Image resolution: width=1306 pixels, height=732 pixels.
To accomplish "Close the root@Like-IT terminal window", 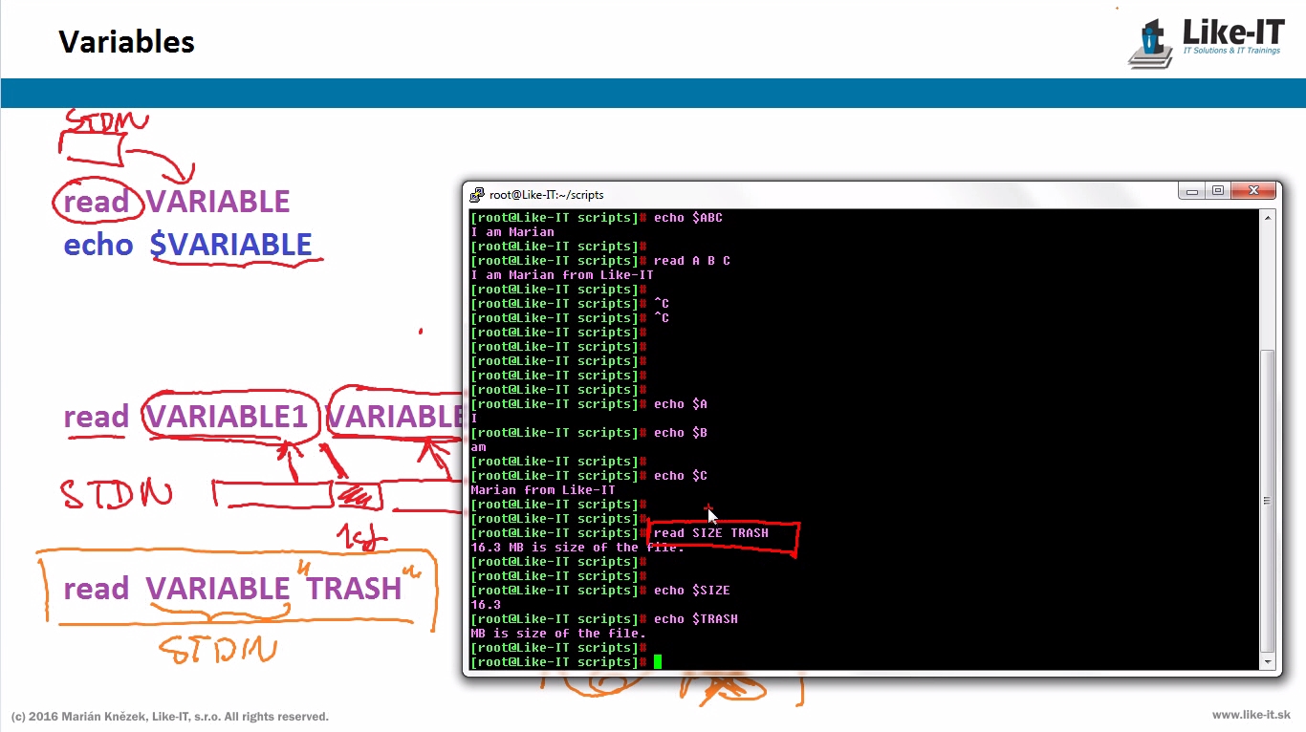I will pyautogui.click(x=1253, y=191).
